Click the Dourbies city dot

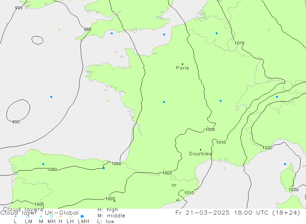200,150
